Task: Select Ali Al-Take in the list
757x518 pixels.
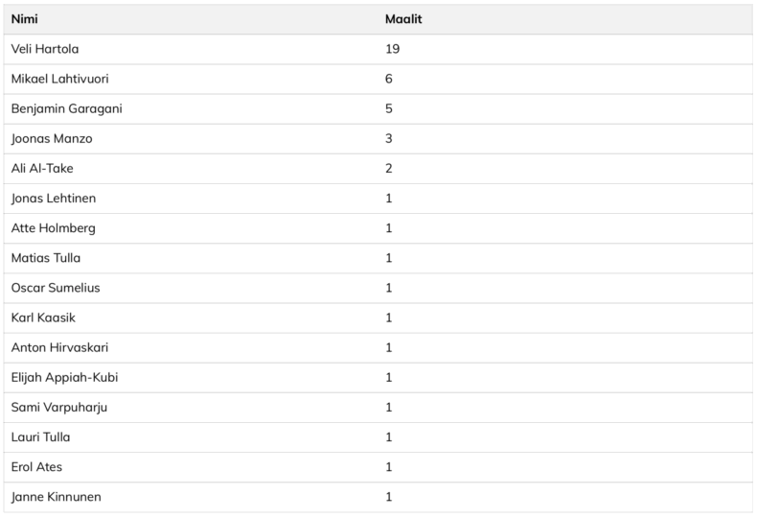Action: pos(42,168)
